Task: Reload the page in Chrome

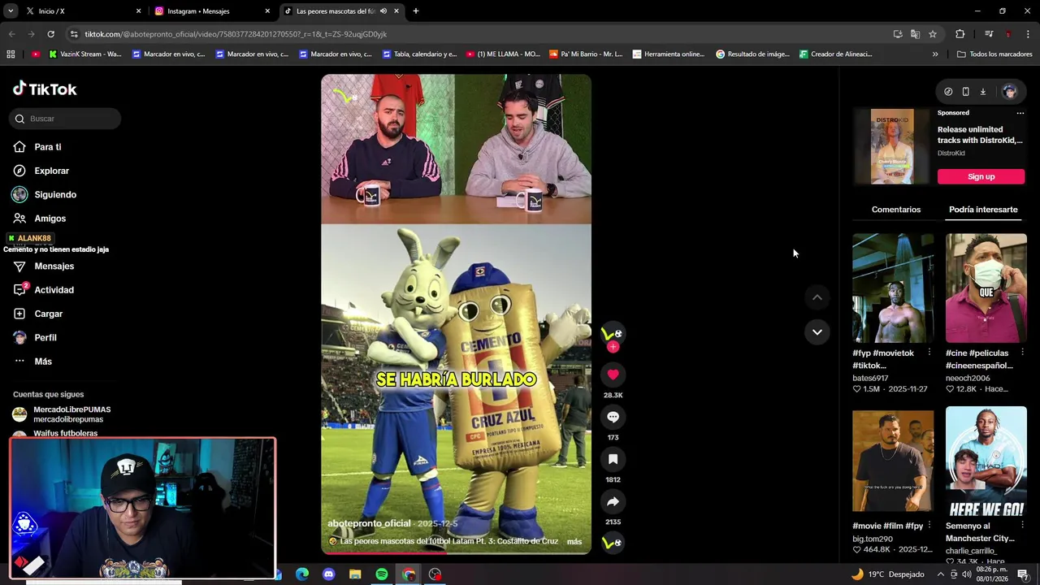Action: pos(50,34)
